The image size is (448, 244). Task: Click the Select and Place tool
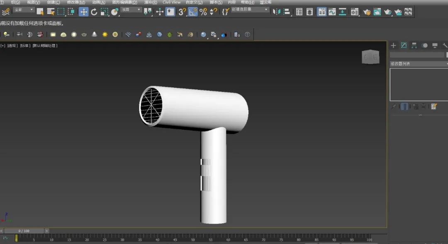[x=114, y=12]
